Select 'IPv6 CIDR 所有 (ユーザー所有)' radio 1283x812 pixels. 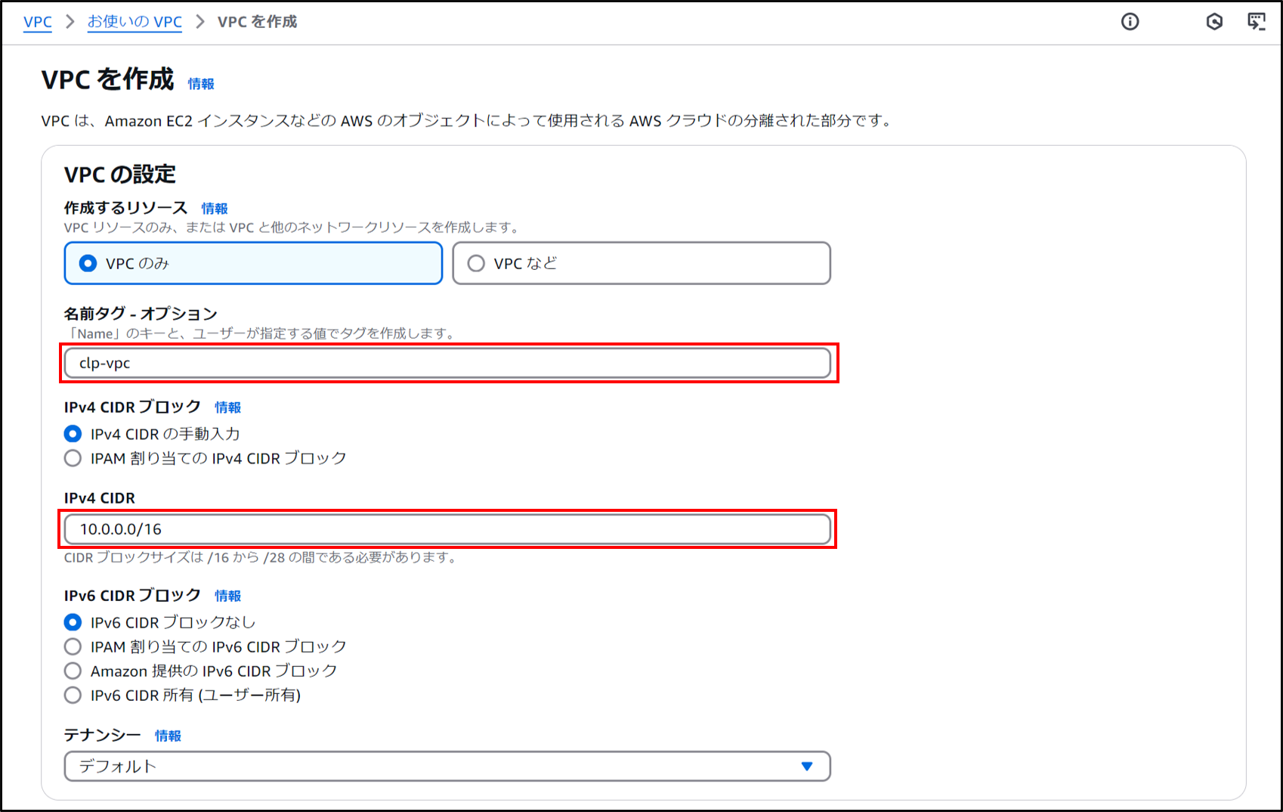pyautogui.click(x=73, y=695)
